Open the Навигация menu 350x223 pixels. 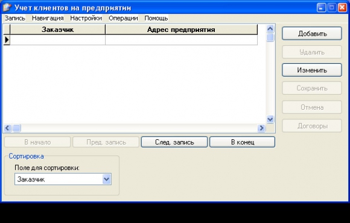point(48,18)
